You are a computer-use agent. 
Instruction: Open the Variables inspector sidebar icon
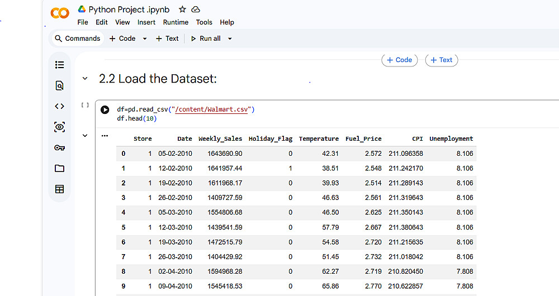[x=59, y=127]
